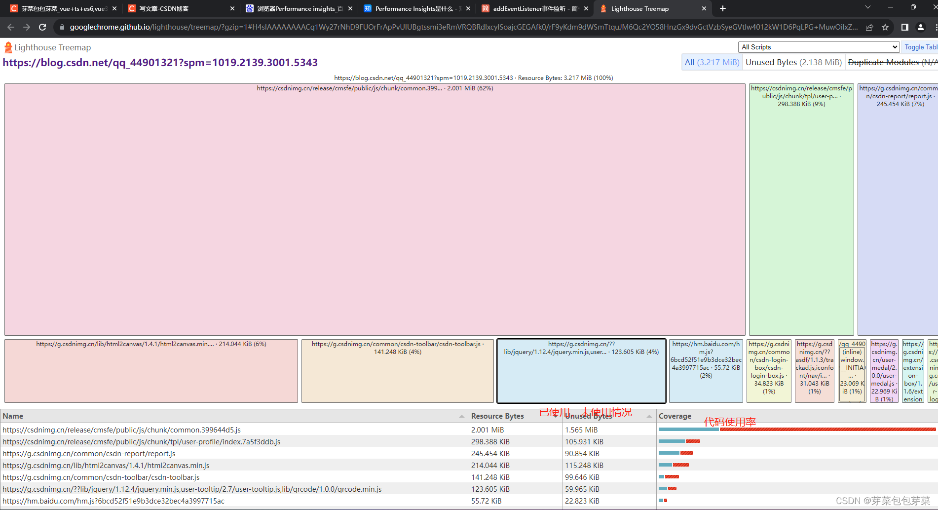Select the html2canvas.min treemap block
Image resolution: width=938 pixels, height=510 pixels.
point(151,371)
